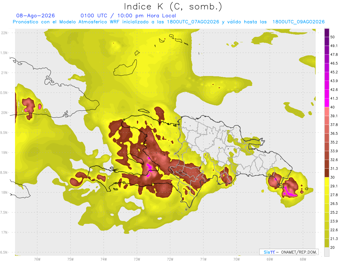Click the colorbar value "32.6"
Viewport: 340px width, 263px height.
point(334,160)
